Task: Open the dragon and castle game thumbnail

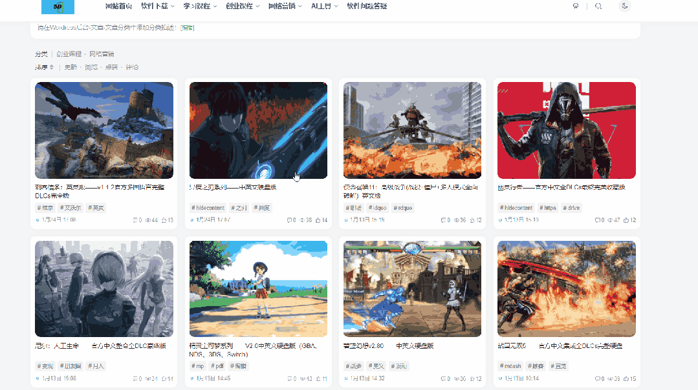Action: (x=104, y=130)
